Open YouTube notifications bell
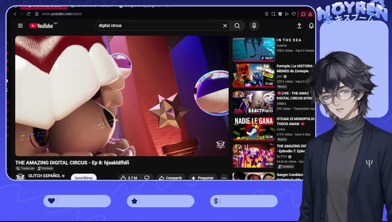The height and width of the screenshot is (222, 392). coord(311,26)
